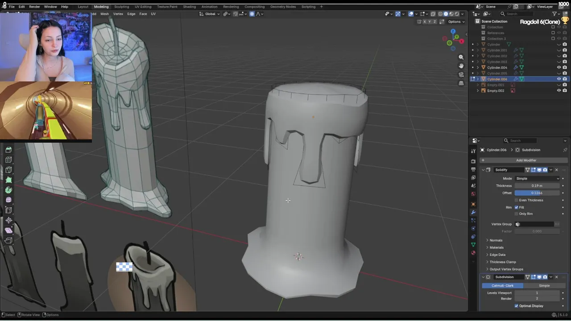Open the Modifiers wrench properties tab
Viewport: 571px width, 321px height.
pyautogui.click(x=473, y=212)
